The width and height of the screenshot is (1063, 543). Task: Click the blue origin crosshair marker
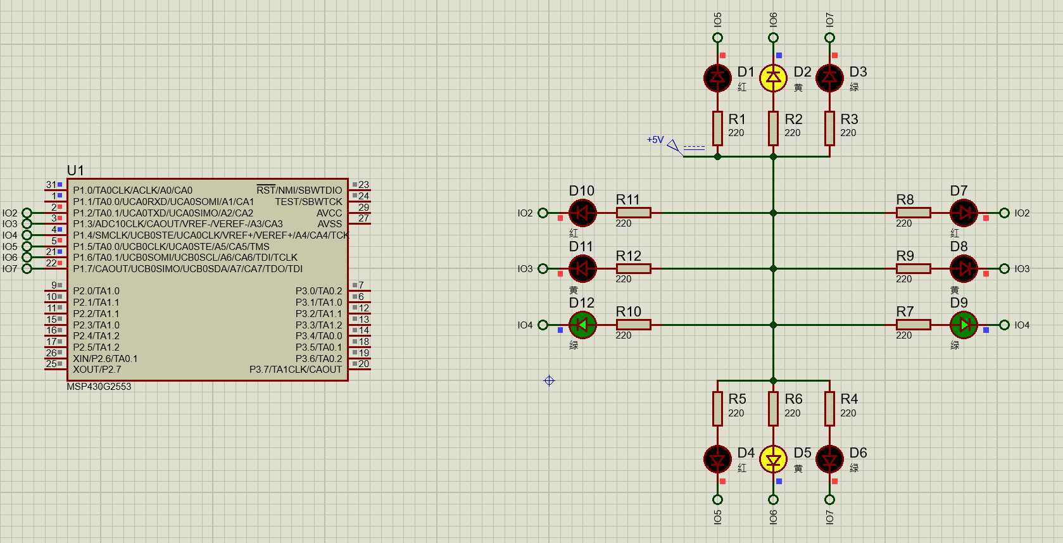click(549, 380)
